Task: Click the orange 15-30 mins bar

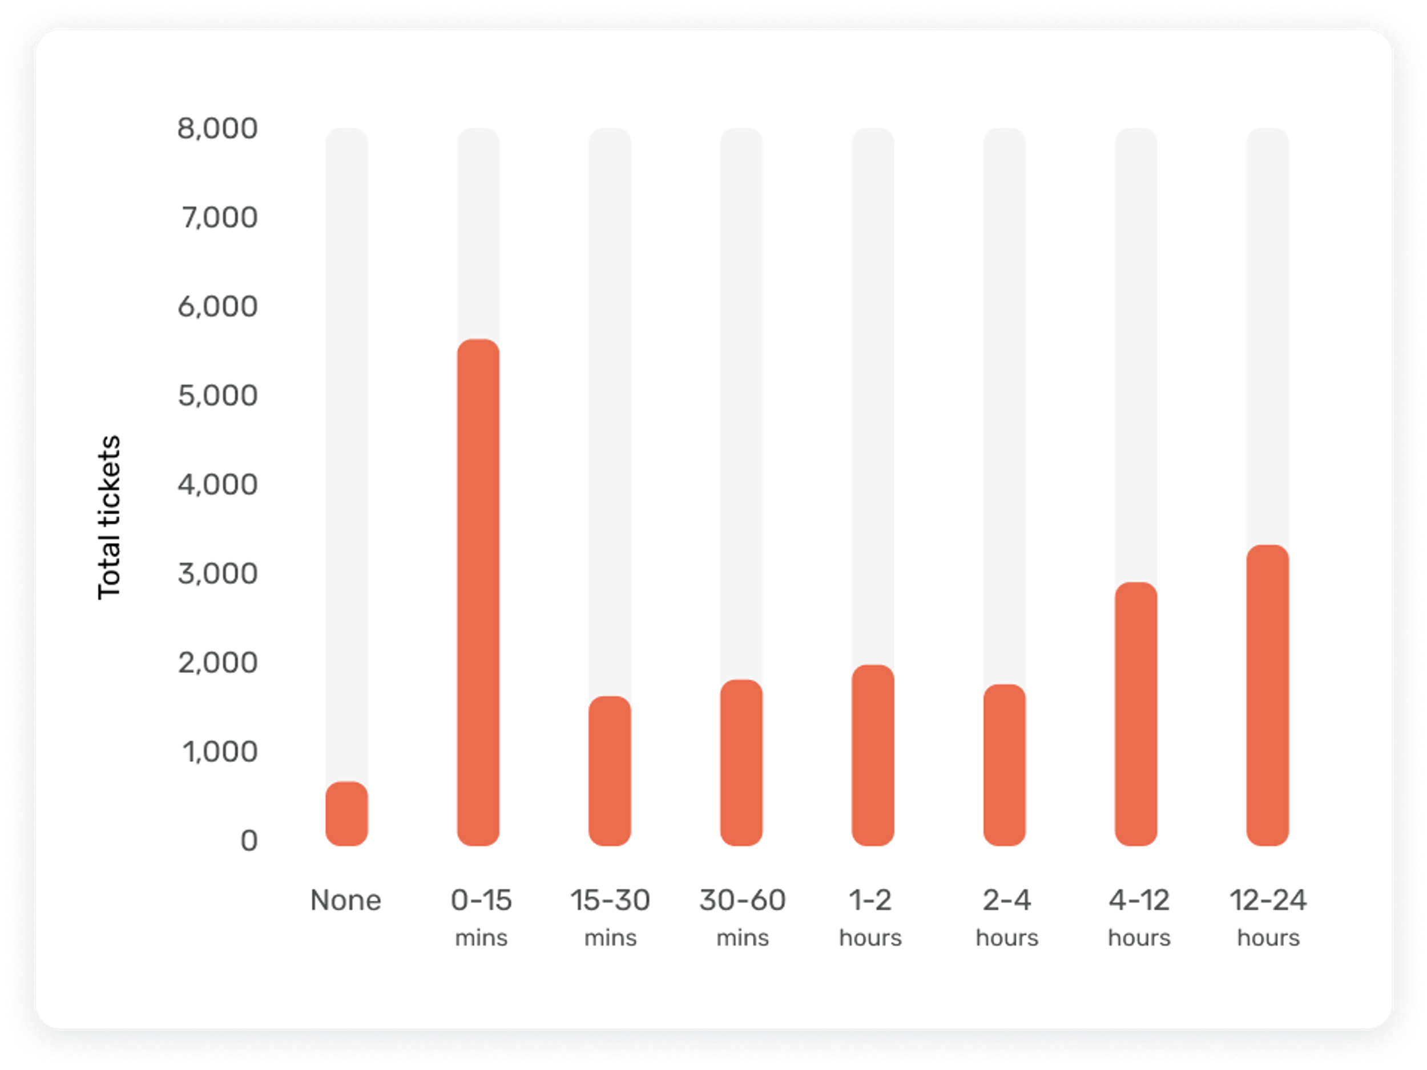Action: pos(610,770)
